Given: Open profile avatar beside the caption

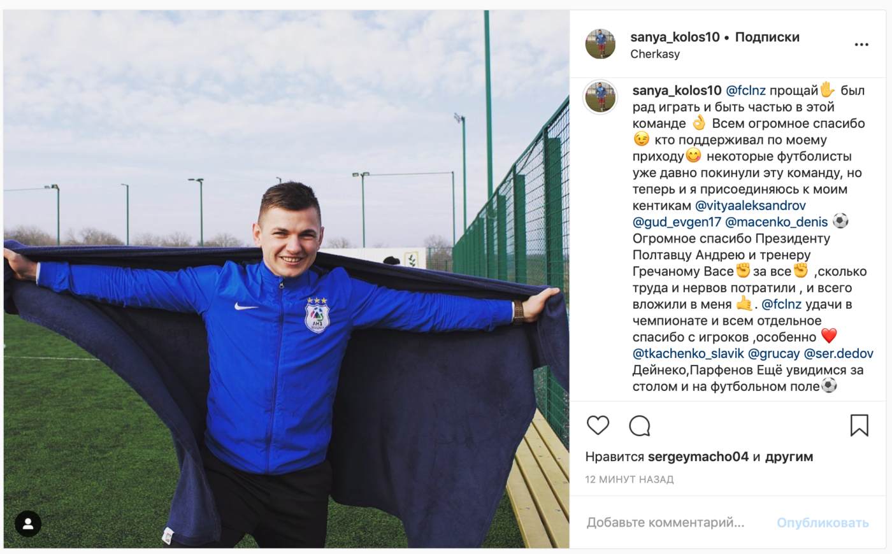Looking at the screenshot, I should click(600, 97).
